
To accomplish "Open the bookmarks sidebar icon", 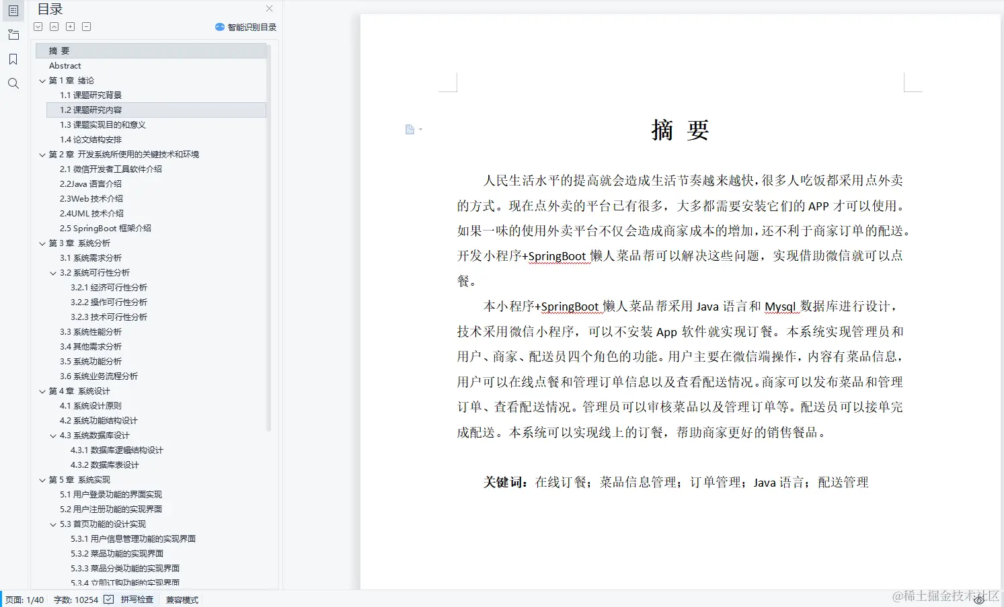I will 13,59.
